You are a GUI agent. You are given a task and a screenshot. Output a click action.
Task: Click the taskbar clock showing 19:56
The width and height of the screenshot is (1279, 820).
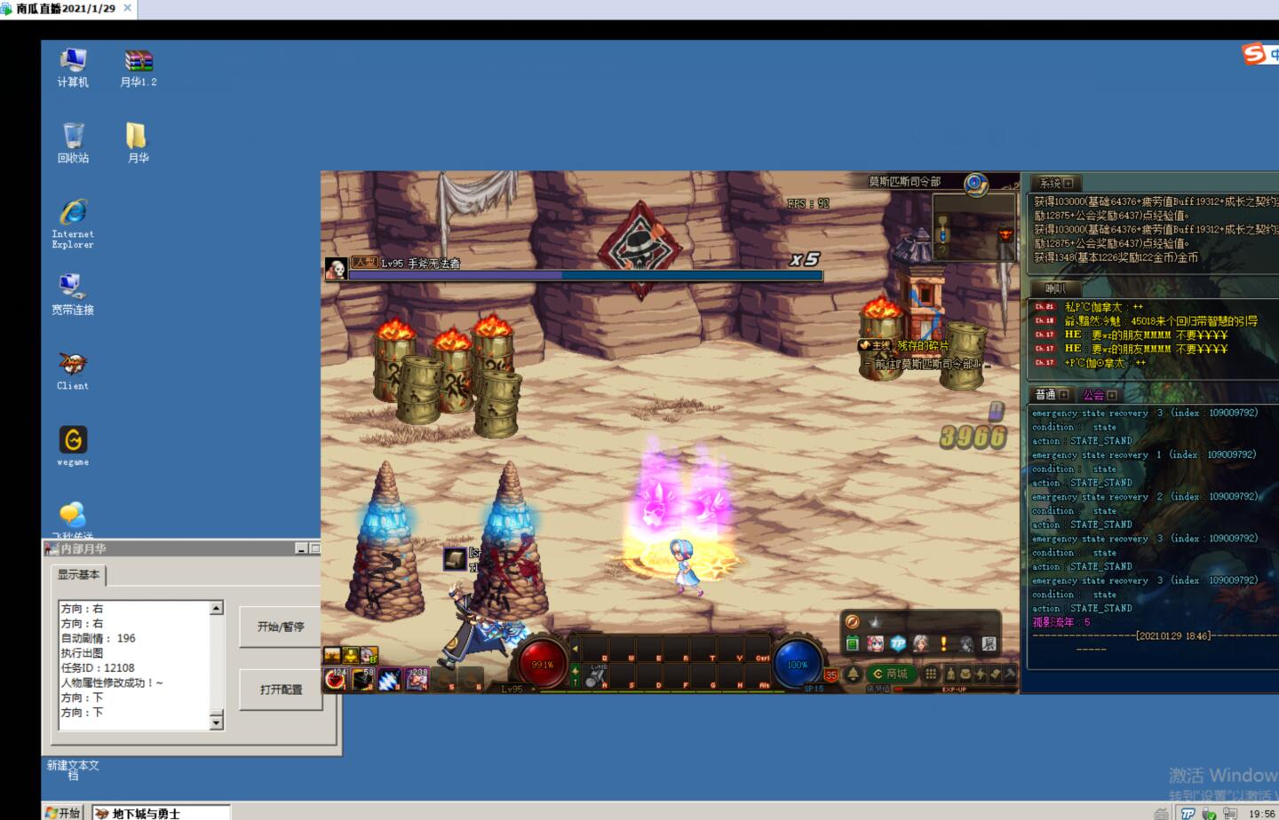pos(1261,814)
